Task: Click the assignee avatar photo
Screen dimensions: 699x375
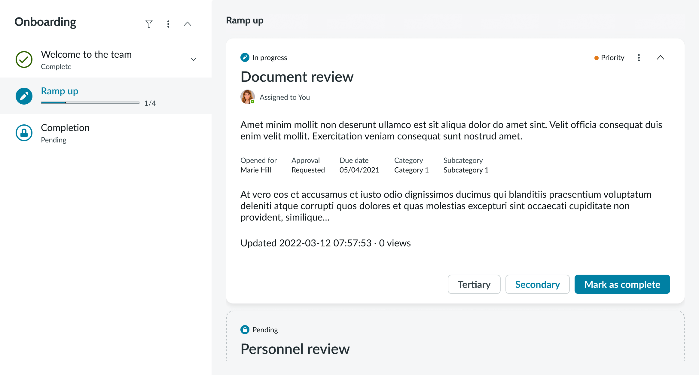Action: 247,97
